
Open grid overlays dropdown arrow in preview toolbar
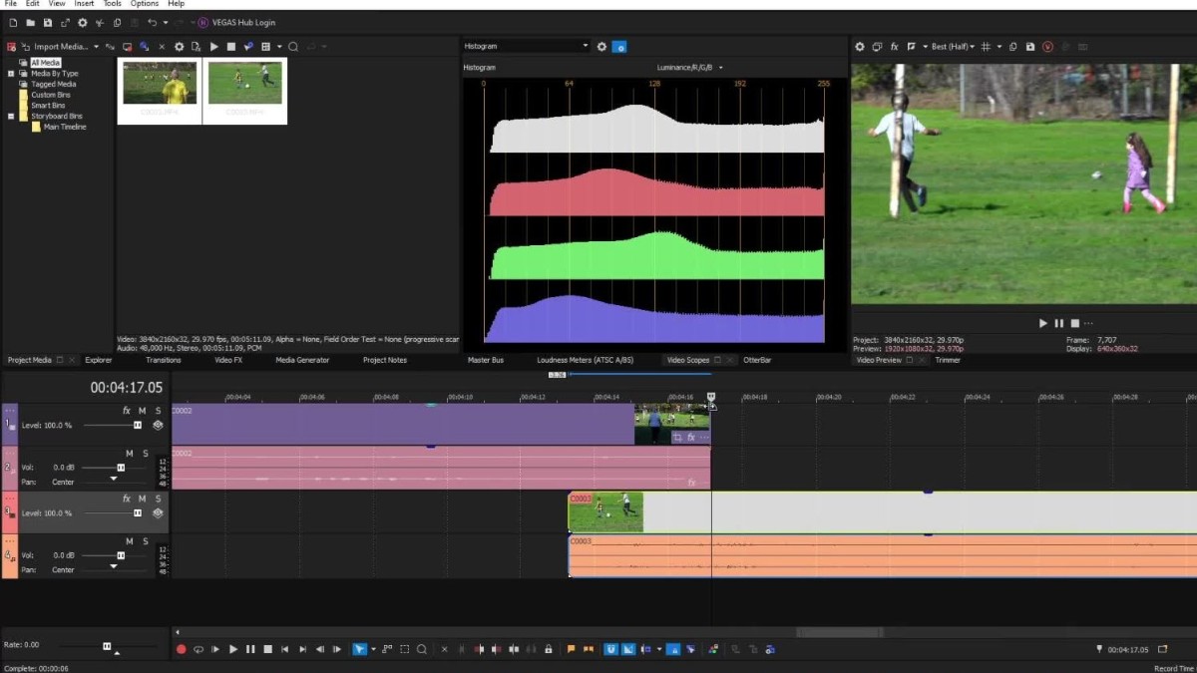[998, 47]
